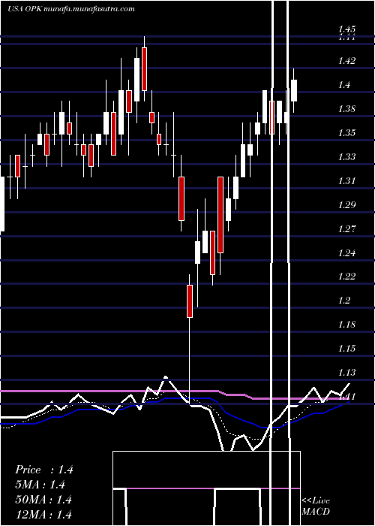
Task: Select the 1.33 price axis label
Action: coord(346,156)
